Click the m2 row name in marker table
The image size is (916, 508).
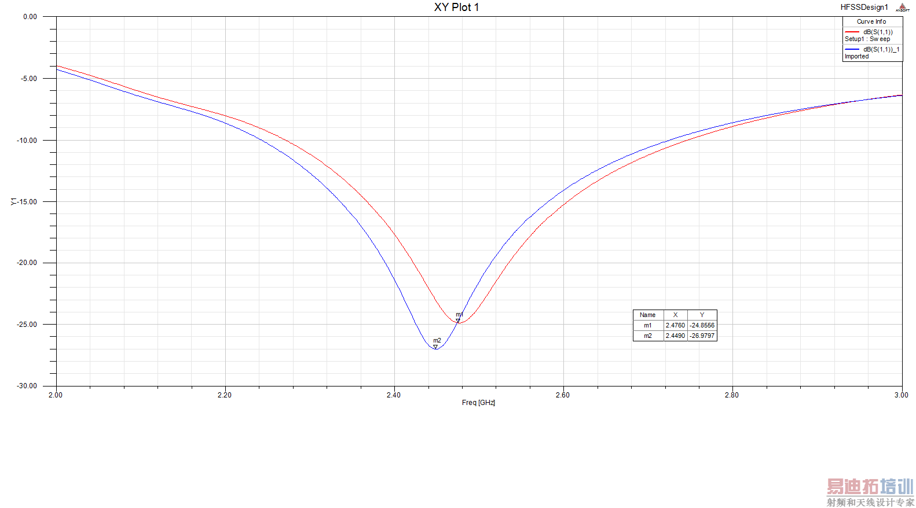coord(648,336)
